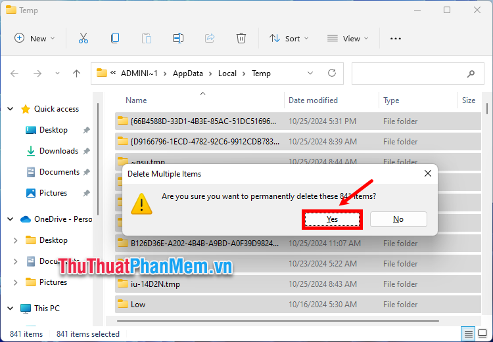Expand the OneDrive Documents folder
Viewport: 493px width, 342px height.
point(15,261)
